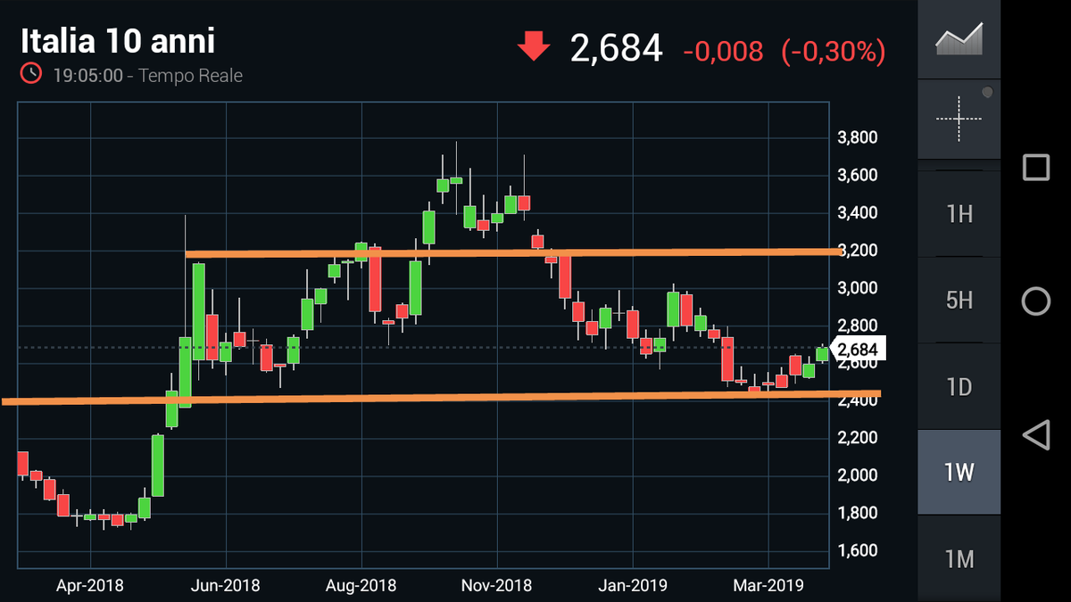Tap the Android home circle button

pos(1035,301)
